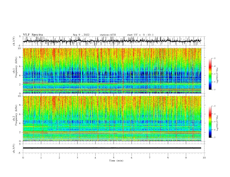Screen dimensions: 230x177
Task: Click the "9" minute tick label
Action: [x=186, y=158]
